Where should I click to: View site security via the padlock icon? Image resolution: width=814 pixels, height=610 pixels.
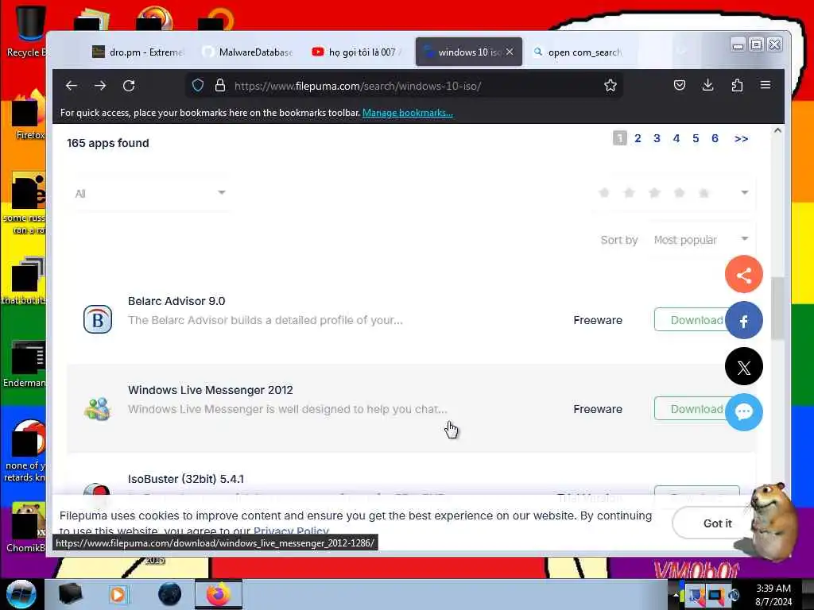click(220, 86)
